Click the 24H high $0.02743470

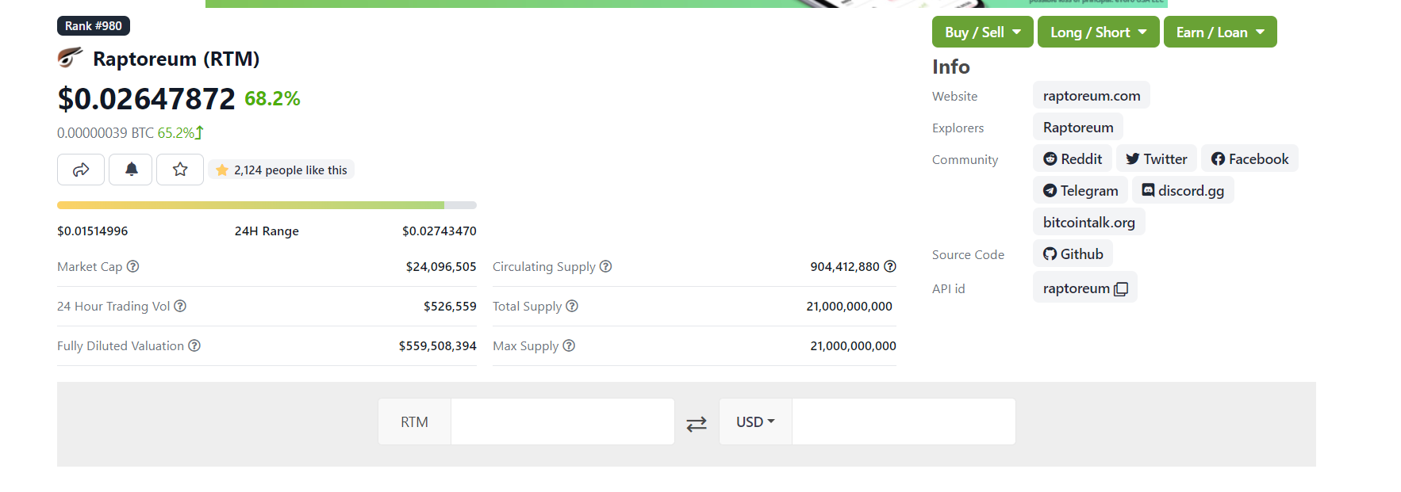[439, 231]
